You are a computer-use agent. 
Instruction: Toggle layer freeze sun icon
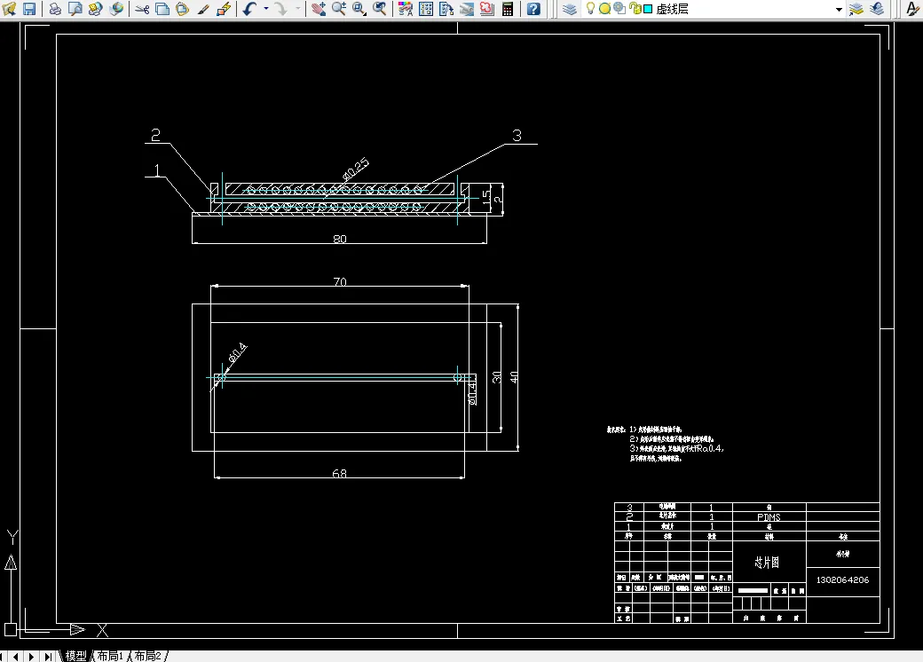604,8
